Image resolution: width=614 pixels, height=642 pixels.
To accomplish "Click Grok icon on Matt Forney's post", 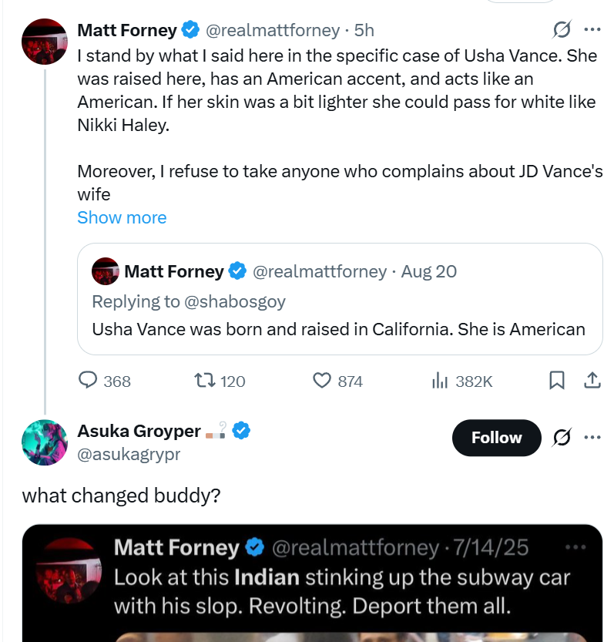I will pyautogui.click(x=562, y=30).
